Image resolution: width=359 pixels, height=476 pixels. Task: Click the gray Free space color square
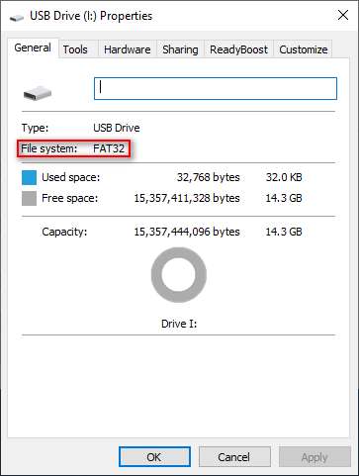click(29, 199)
